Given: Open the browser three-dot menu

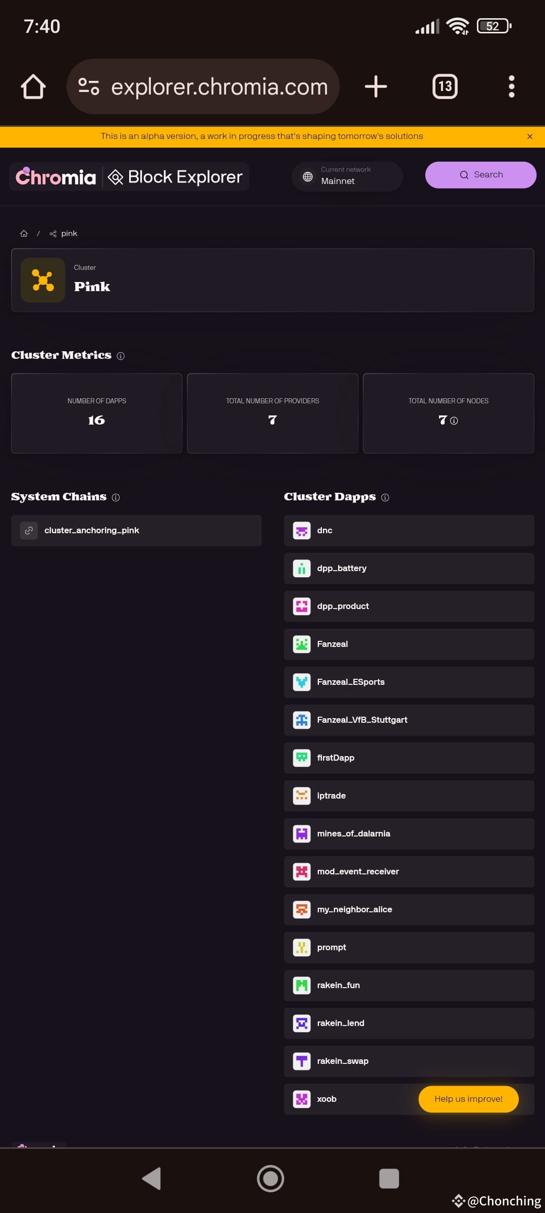Looking at the screenshot, I should (x=511, y=86).
